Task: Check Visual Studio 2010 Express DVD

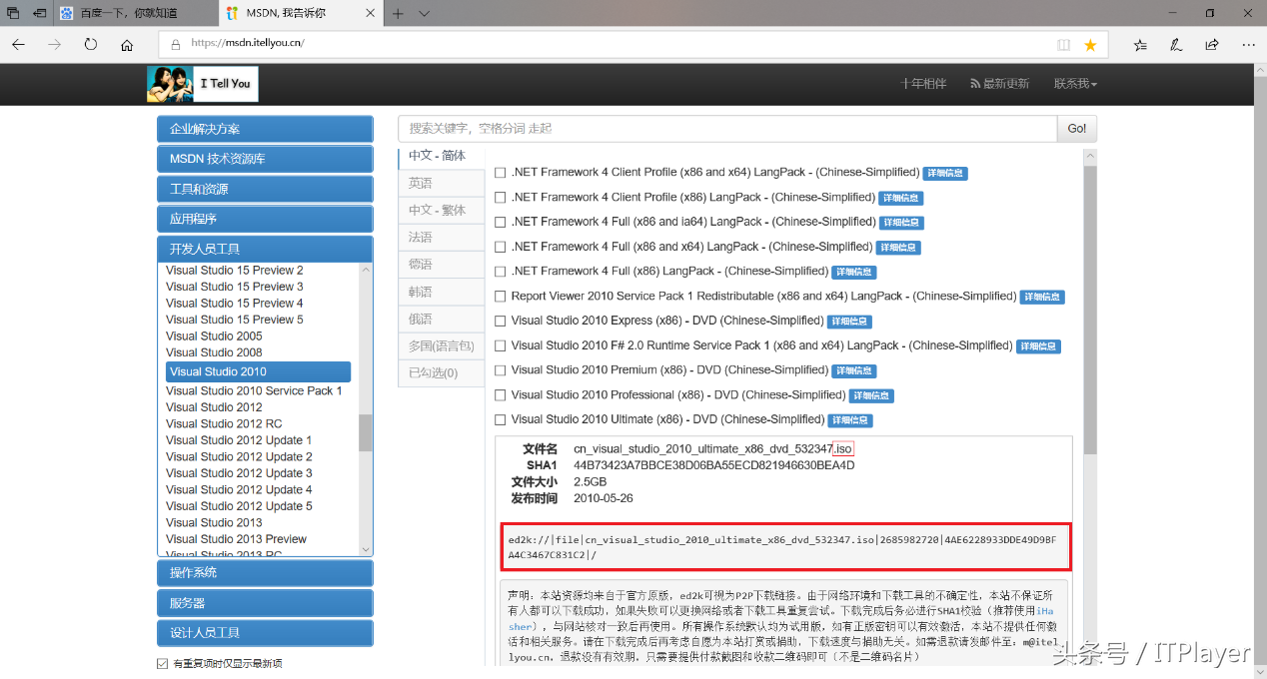Action: [501, 321]
